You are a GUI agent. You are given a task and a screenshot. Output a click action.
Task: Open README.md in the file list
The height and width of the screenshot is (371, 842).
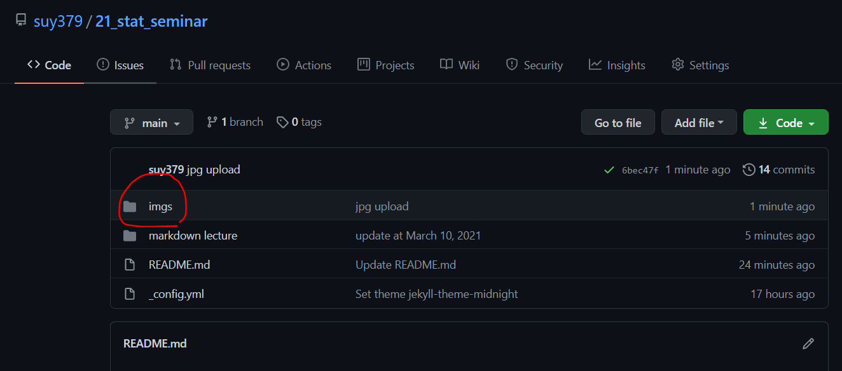179,265
